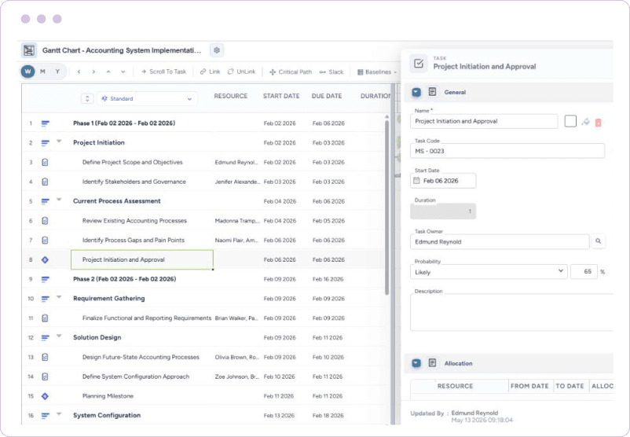
Task: Click milestone diamond for Project Initiation and Approval
Action: click(45, 259)
